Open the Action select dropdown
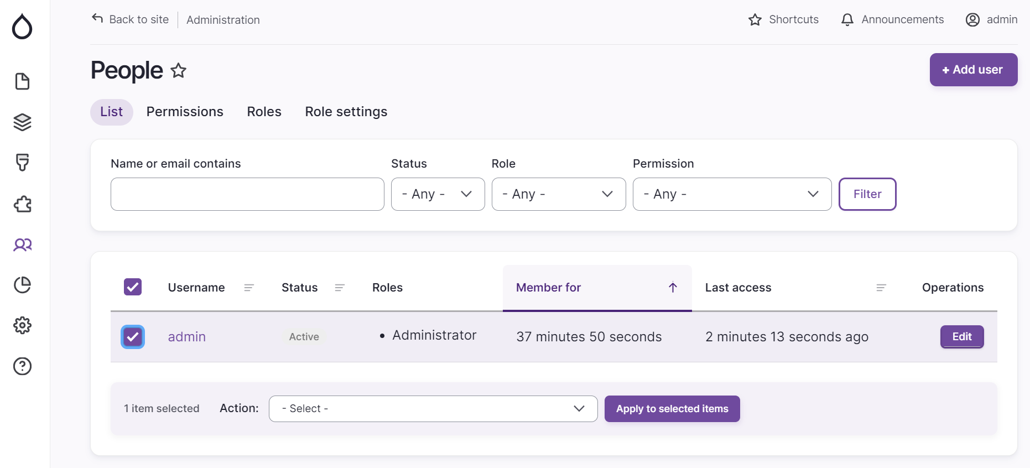The height and width of the screenshot is (468, 1030). point(433,409)
